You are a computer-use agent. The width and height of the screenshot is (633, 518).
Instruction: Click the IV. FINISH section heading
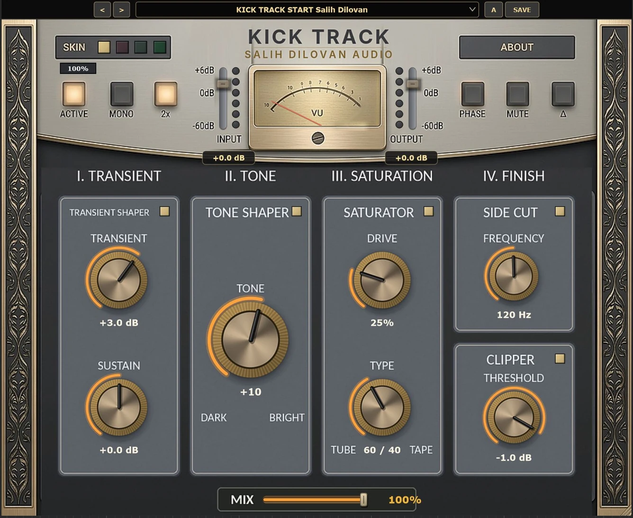point(514,176)
